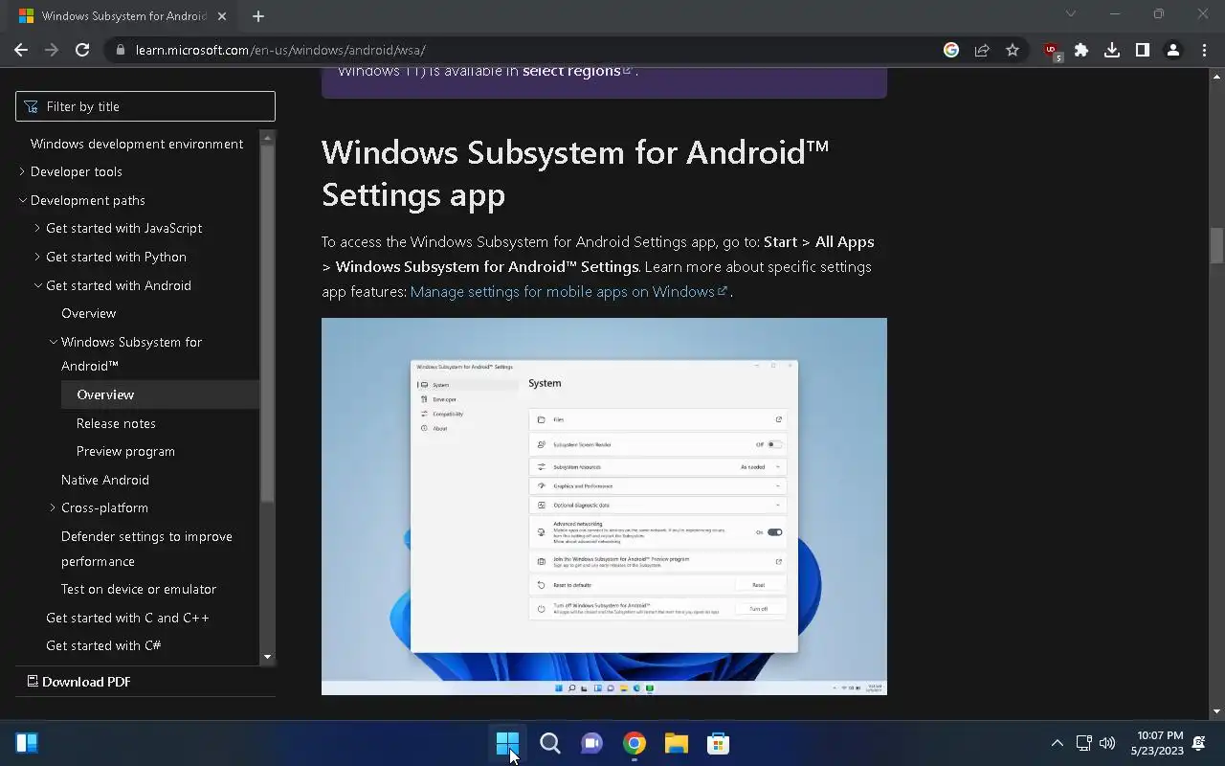Open network status tray icon
1225x766 pixels.
[x=1083, y=743]
